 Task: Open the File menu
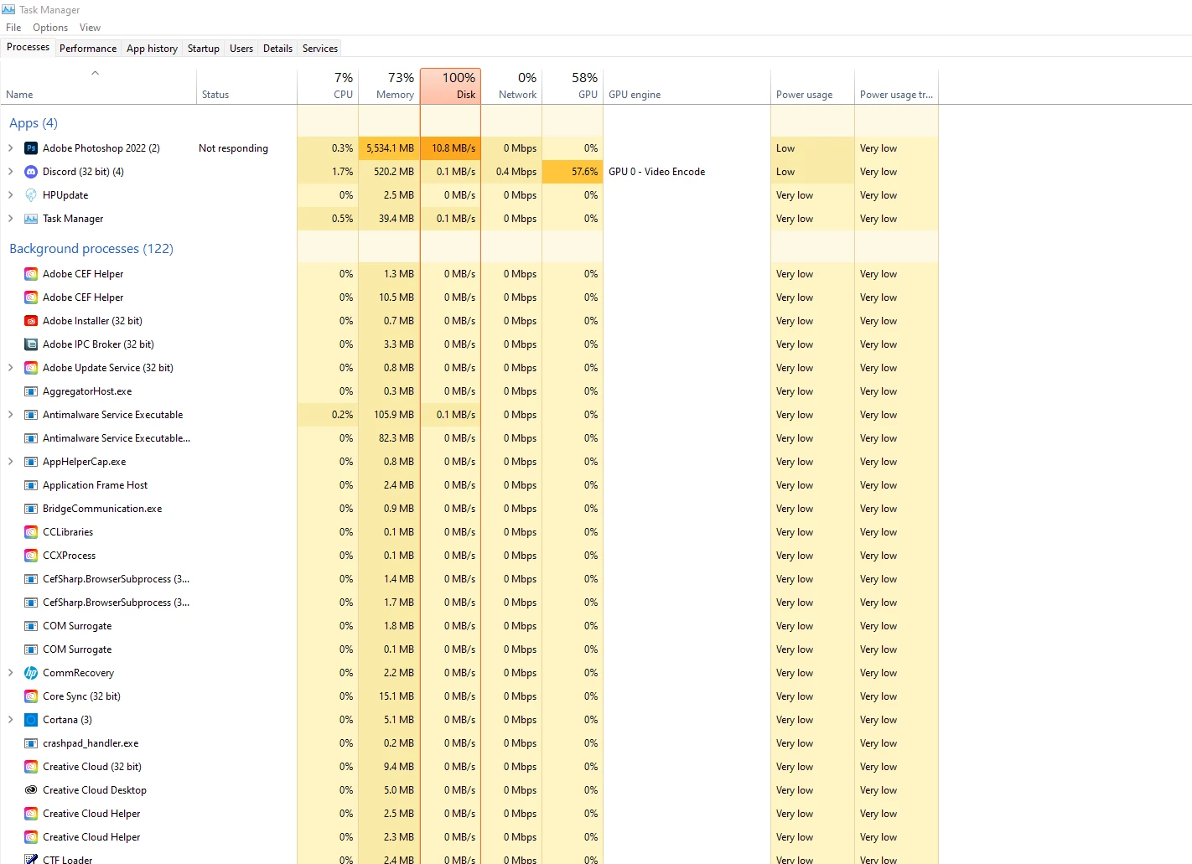click(13, 28)
